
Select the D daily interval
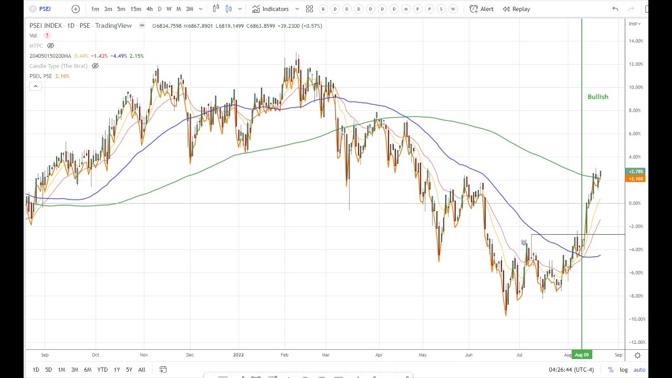pyautogui.click(x=160, y=9)
